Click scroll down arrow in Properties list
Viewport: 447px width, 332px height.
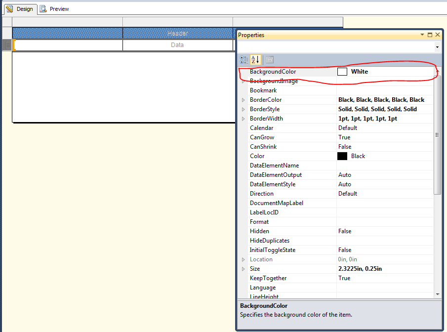click(x=437, y=294)
